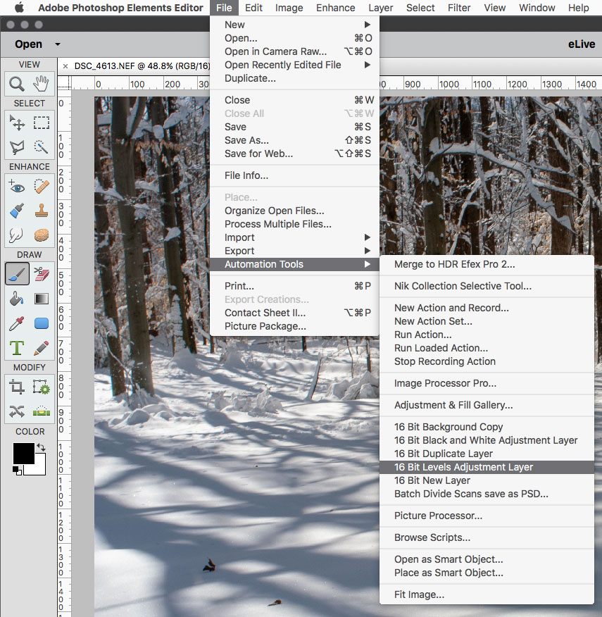Select the Crop tool
The height and width of the screenshot is (617, 602).
[x=15, y=386]
